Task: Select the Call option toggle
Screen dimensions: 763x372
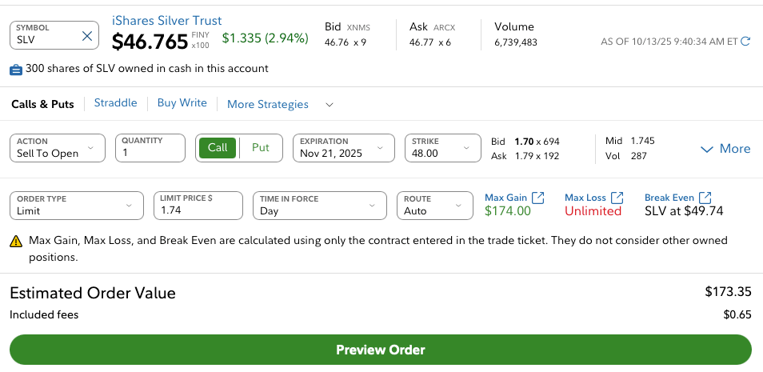Action: [x=218, y=147]
